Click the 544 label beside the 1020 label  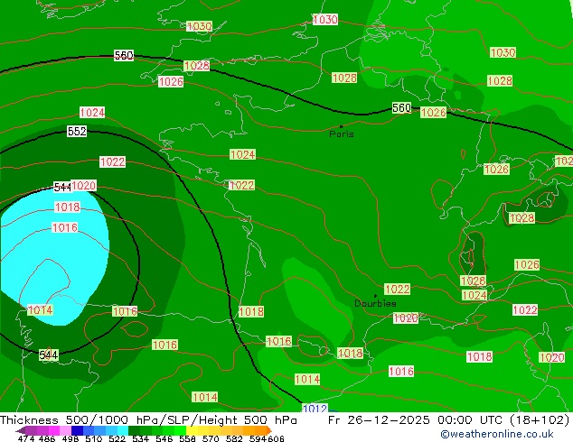pos(62,188)
